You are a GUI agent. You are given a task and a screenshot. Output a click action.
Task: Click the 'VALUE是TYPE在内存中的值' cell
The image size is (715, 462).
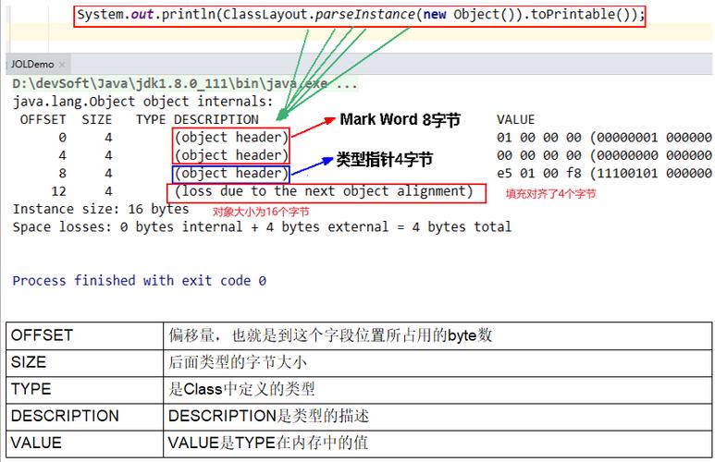[x=438, y=444]
